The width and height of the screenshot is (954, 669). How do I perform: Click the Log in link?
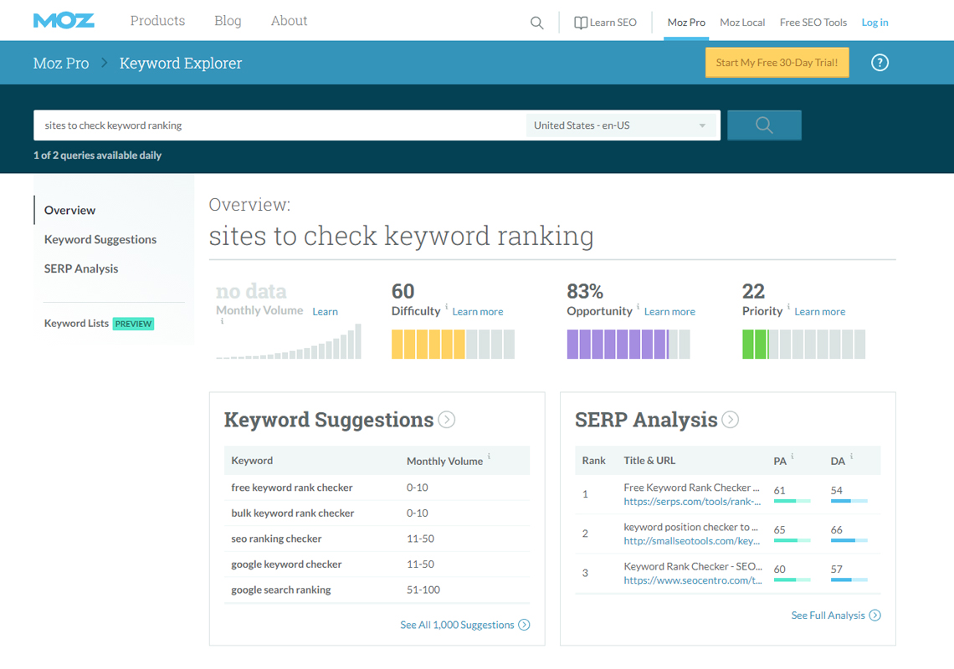(874, 23)
